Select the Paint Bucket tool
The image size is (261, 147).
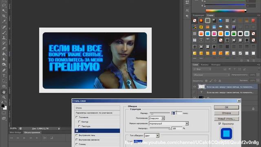pyautogui.click(x=4, y=54)
